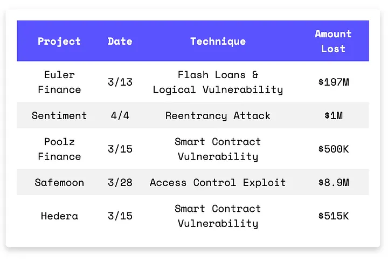Select the Access Control Exploit cell
Viewport: 388px width, 262px height.
[218, 183]
